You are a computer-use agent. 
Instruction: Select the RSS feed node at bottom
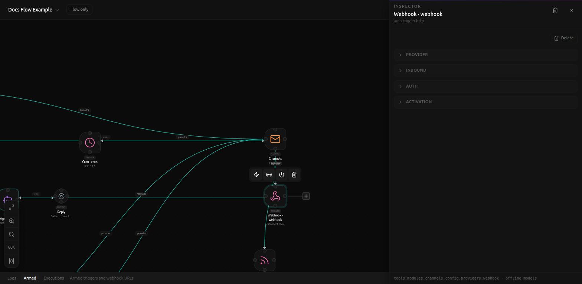click(265, 260)
